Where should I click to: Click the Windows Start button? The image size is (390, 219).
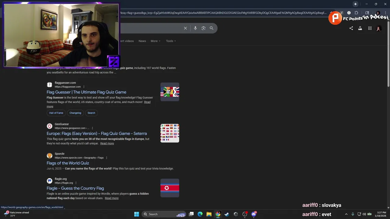(136, 214)
